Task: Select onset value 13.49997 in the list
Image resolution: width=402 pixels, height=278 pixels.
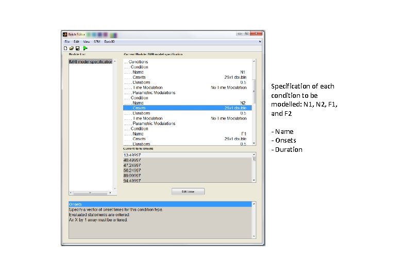Action: click(188, 155)
